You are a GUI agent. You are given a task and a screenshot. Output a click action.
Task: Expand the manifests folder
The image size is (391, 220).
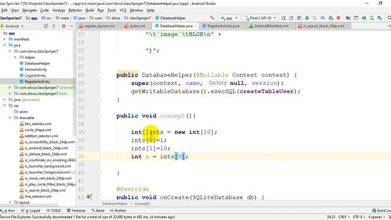pyautogui.click(x=4, y=39)
